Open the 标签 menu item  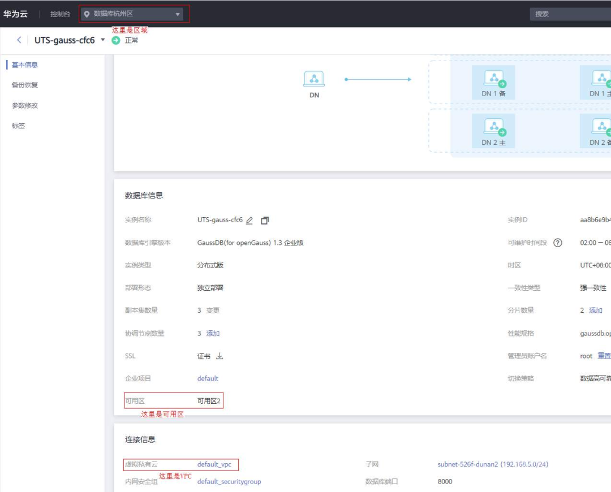click(x=18, y=126)
